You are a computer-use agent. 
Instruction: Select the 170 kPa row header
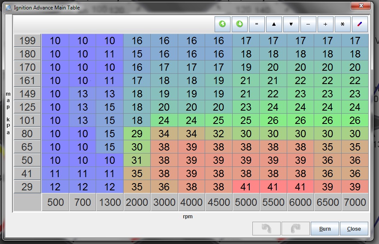coord(27,67)
